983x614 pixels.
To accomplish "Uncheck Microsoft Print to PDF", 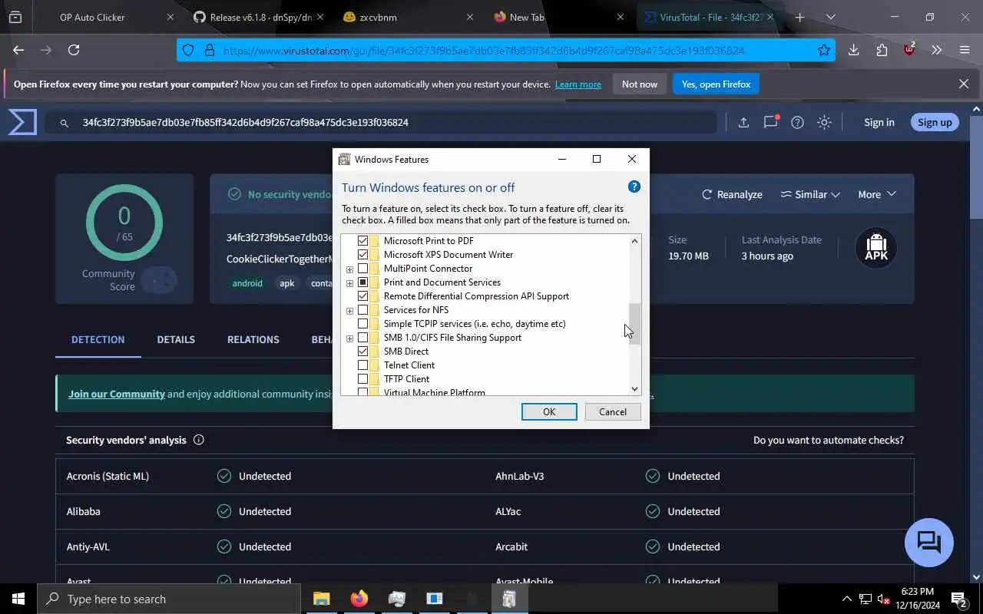I will (363, 241).
